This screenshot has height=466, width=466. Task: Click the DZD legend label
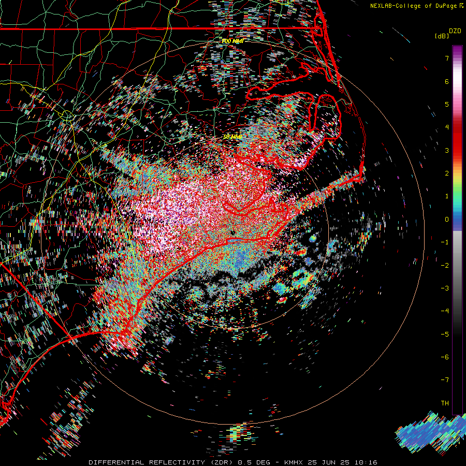click(x=455, y=31)
